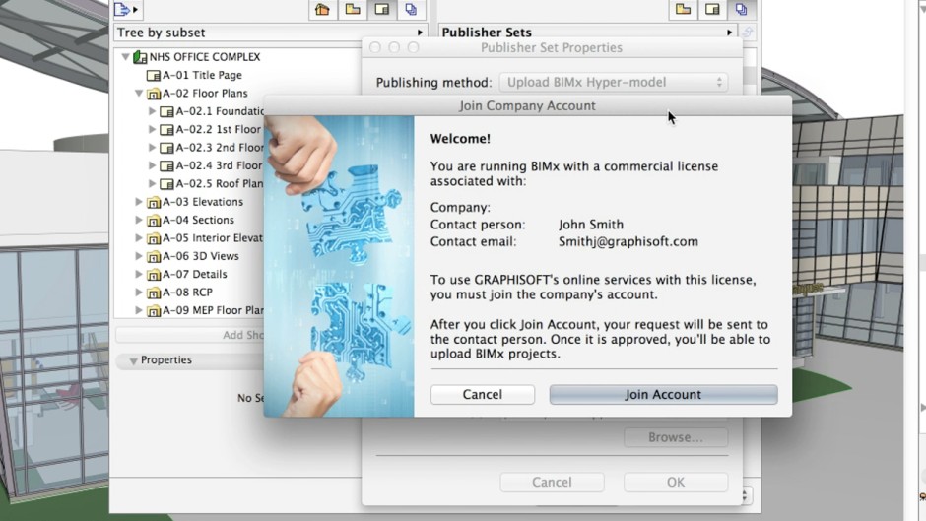The height and width of the screenshot is (521, 926).
Task: Open the Organizer mode selector icon
Action: click(126, 9)
